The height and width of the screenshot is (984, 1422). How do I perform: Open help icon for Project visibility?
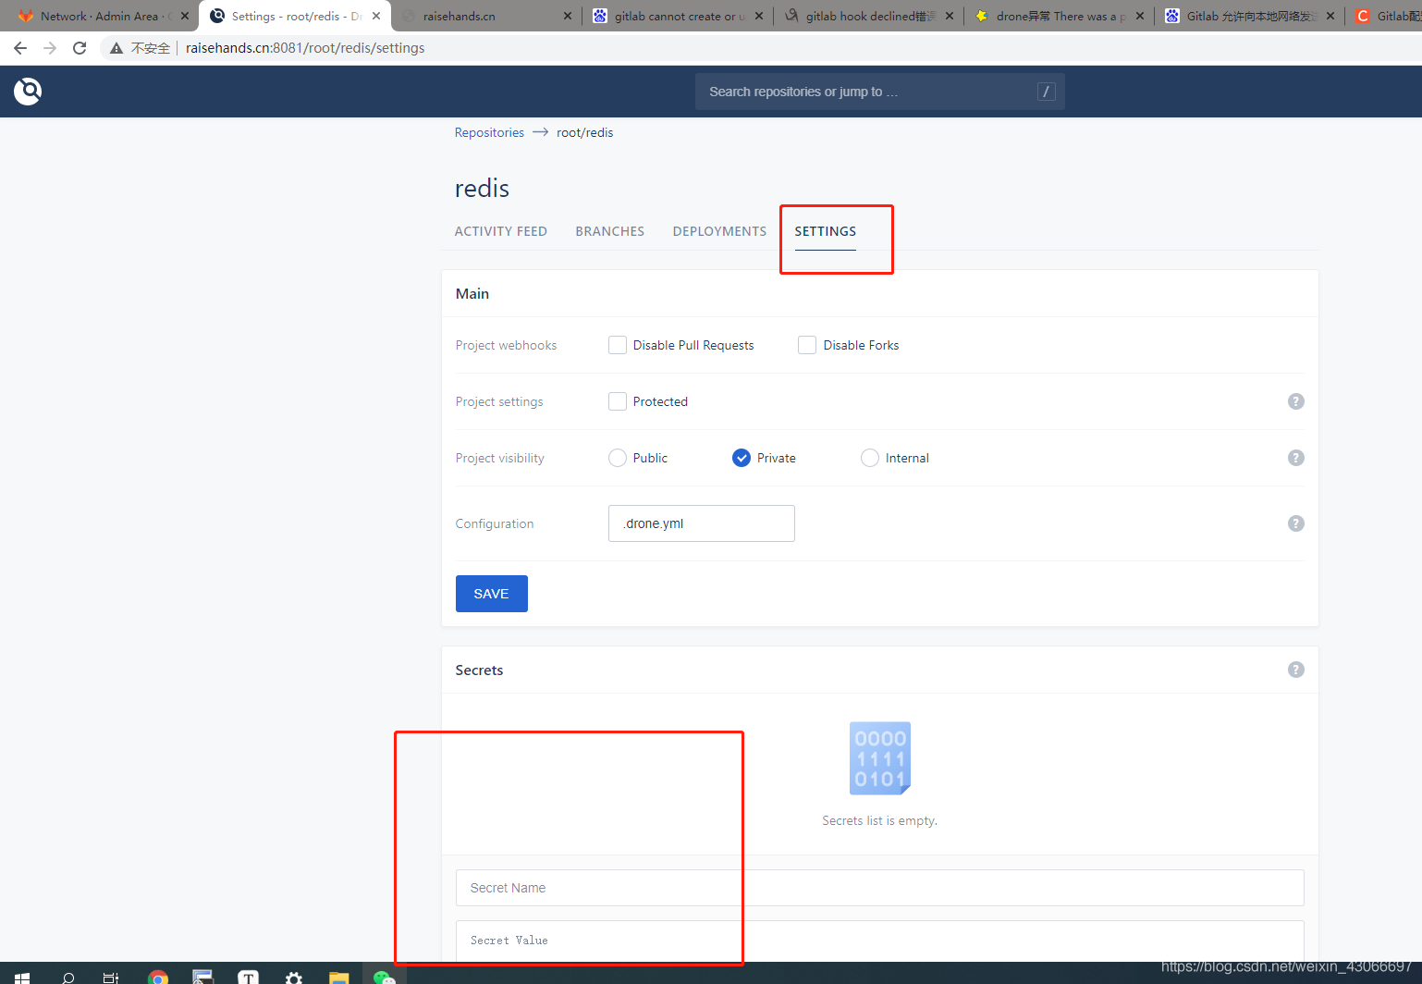(x=1295, y=458)
